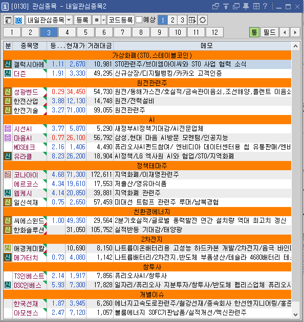The image size is (304, 322).
Task: Select the 에르코스 stock name
Action: tap(26, 184)
